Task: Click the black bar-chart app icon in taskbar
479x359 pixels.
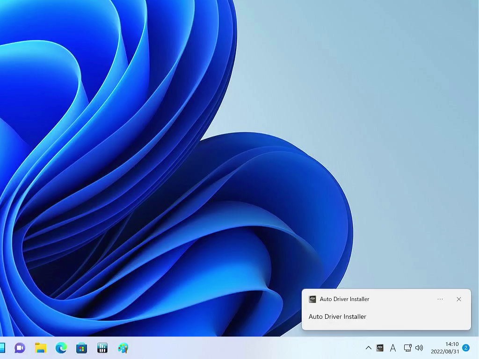Action: point(102,348)
